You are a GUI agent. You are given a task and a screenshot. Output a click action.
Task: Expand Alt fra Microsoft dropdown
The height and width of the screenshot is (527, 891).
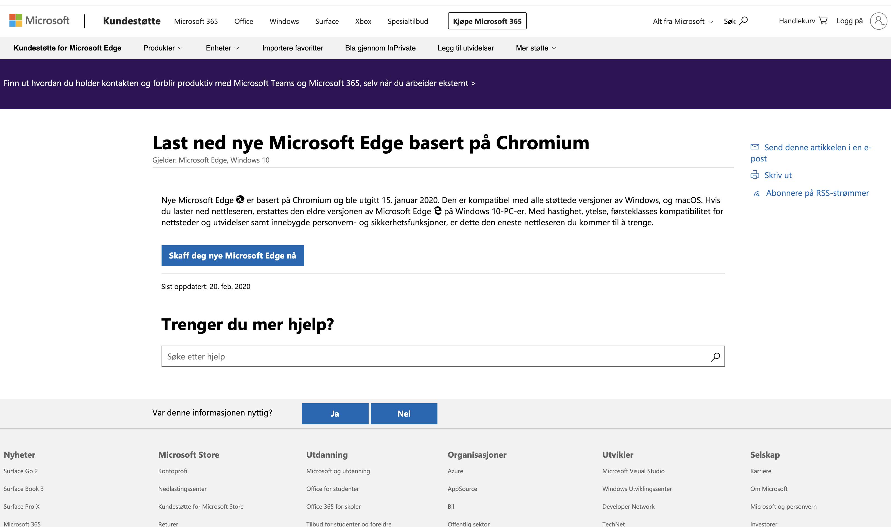[x=683, y=21]
